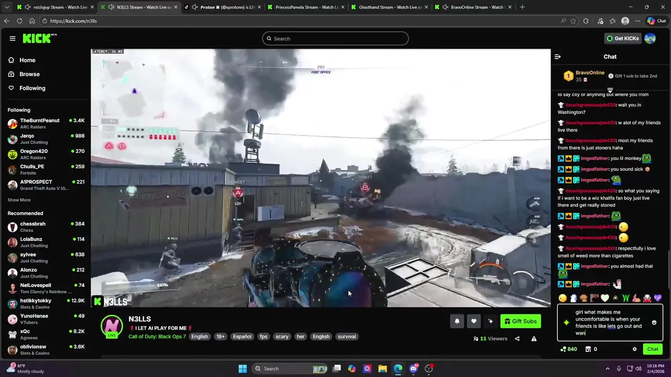This screenshot has height=377, width=671.
Task: Click the 840 channel points icon
Action: pyautogui.click(x=569, y=349)
